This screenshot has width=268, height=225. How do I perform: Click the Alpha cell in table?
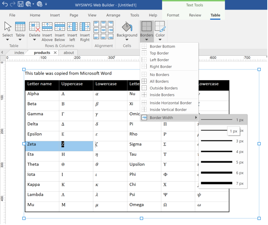(x=42, y=94)
